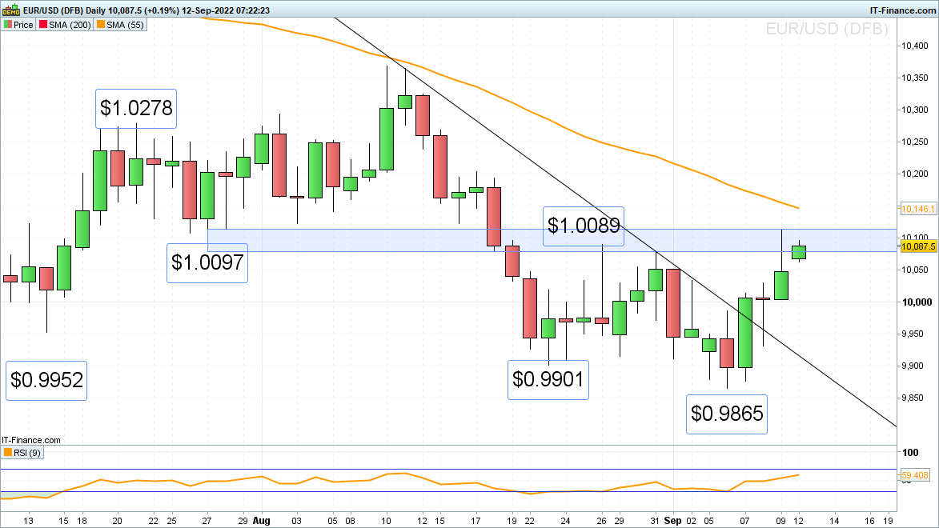Click the 10,000 price axis label

[x=917, y=302]
